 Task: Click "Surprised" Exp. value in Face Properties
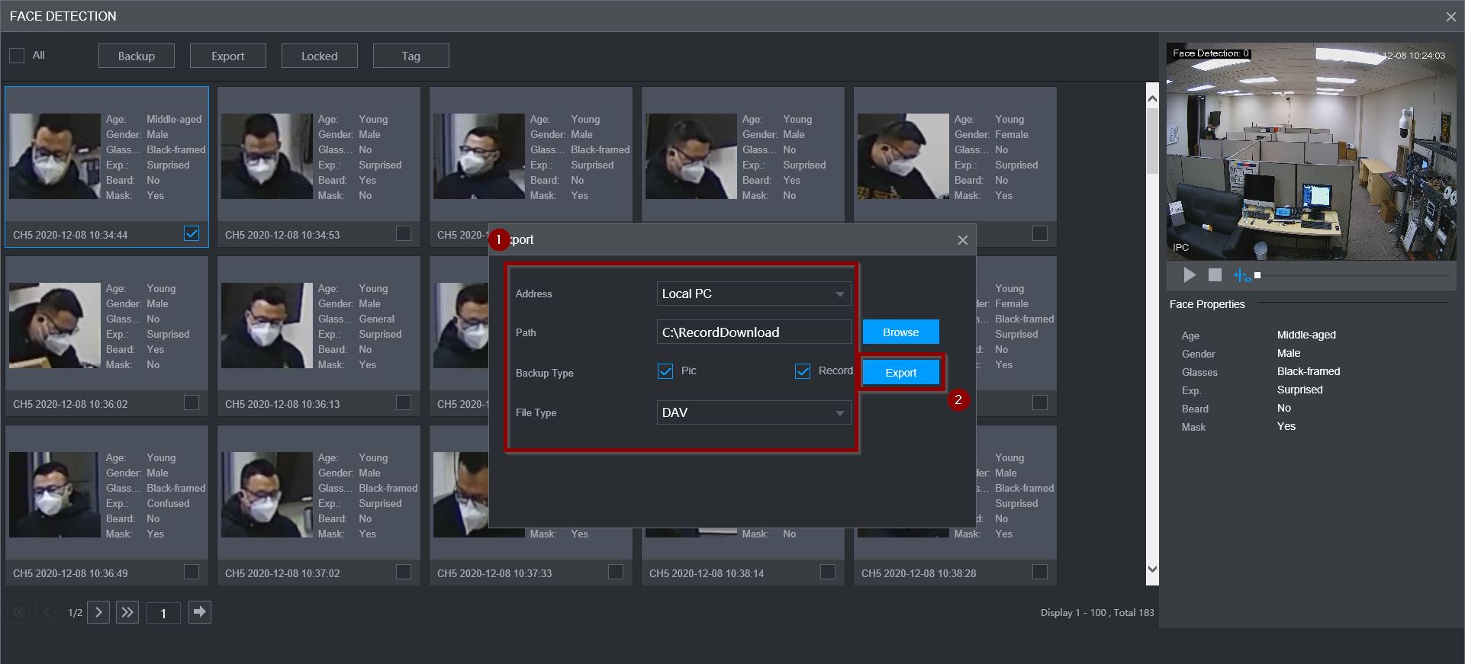coord(1300,390)
